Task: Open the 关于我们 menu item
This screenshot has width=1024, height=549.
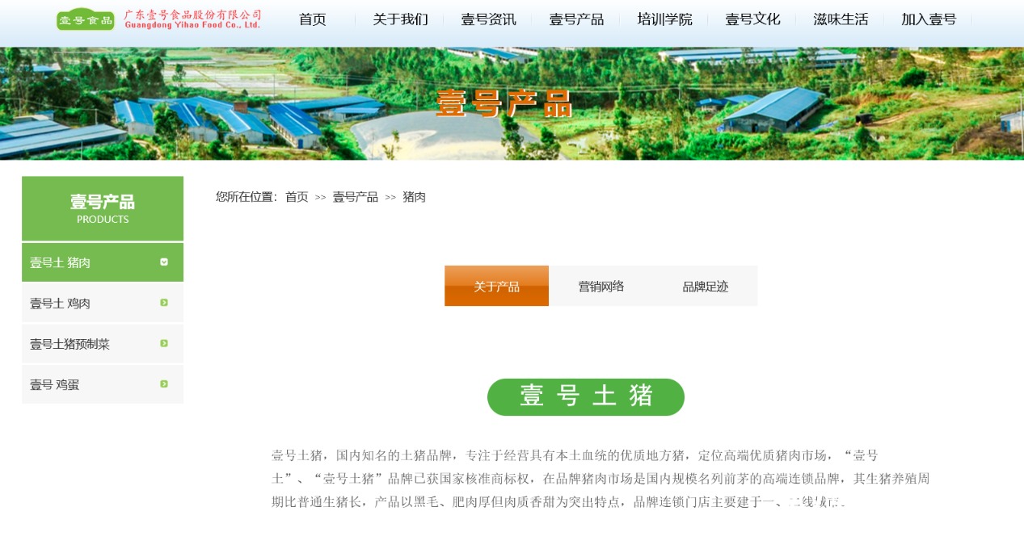Action: coord(400,19)
